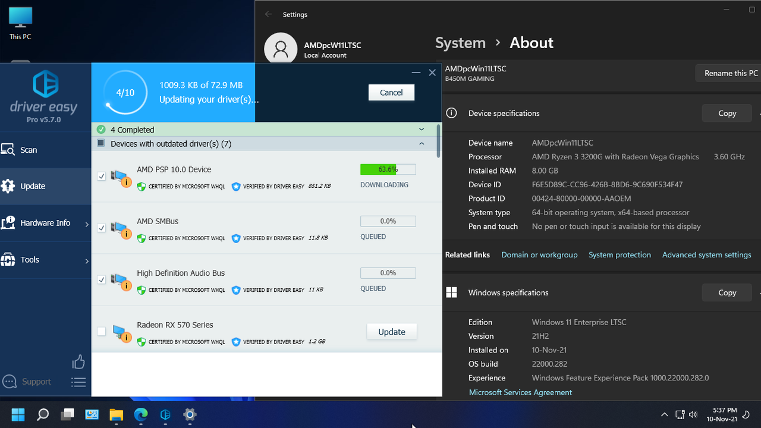Open Hardware Info in the sidebar

(x=45, y=223)
